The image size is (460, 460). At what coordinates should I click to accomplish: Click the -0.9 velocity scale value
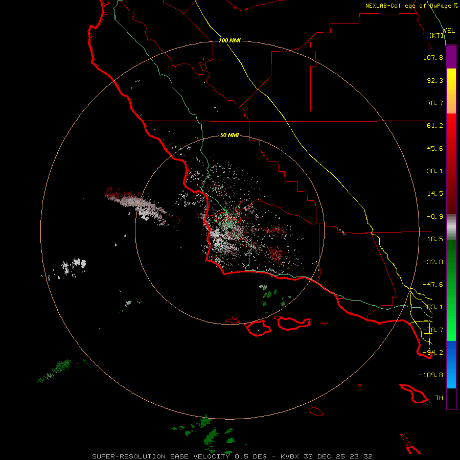[435, 217]
